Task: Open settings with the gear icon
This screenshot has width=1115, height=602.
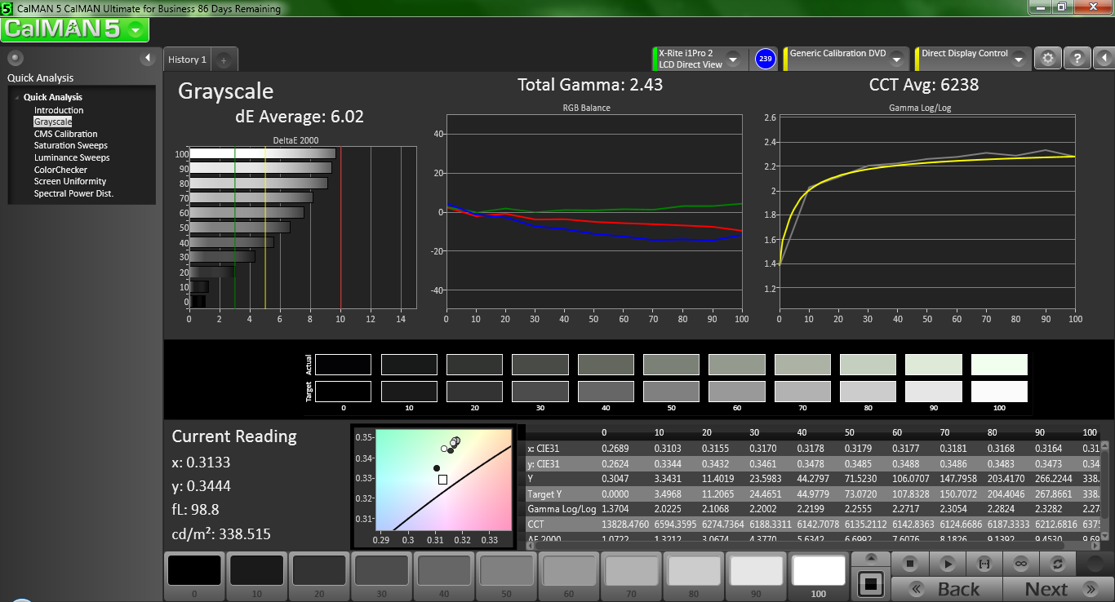Action: coord(1048,59)
